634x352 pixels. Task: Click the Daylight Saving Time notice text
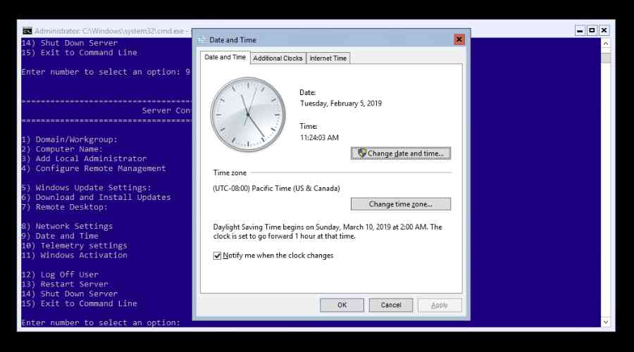(x=328, y=232)
